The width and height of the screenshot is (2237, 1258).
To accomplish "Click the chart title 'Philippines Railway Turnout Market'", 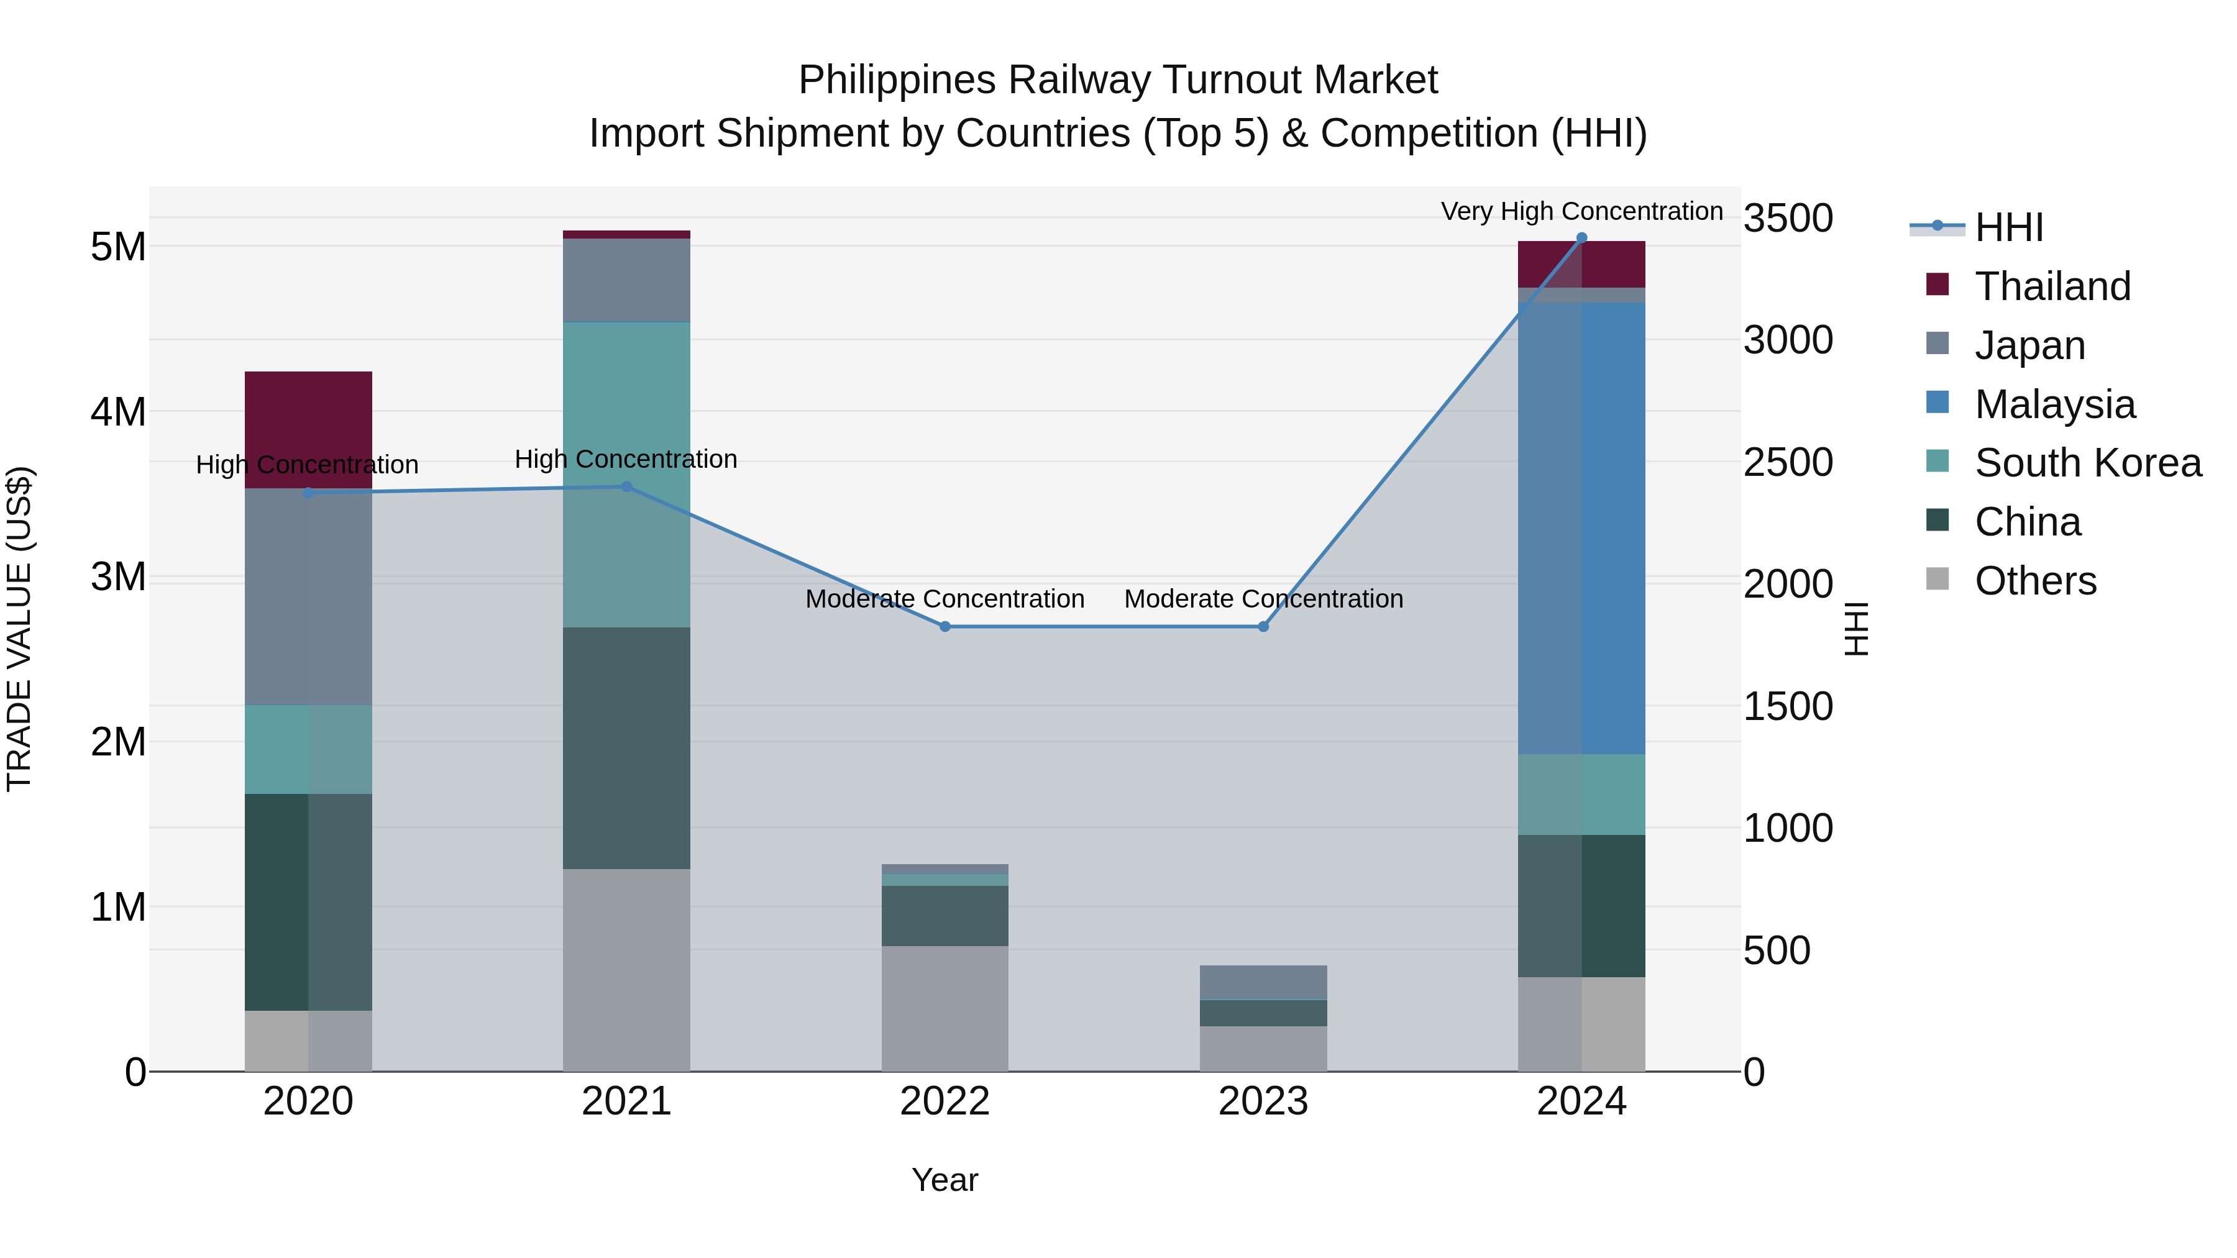I will [x=1118, y=80].
